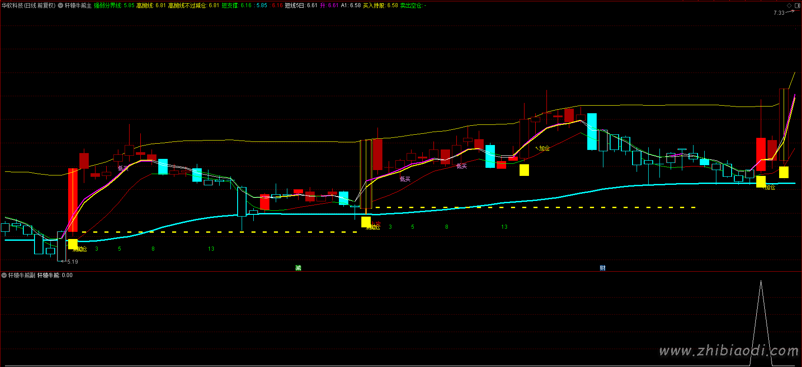Viewport: 802px width, 367px height.
Task: Click the green 减 marker icon
Action: pyautogui.click(x=298, y=268)
